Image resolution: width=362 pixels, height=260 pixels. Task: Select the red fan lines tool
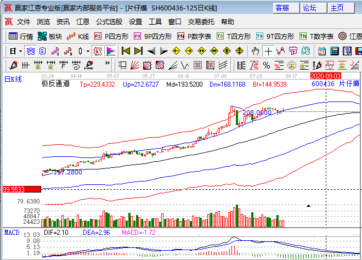click(x=135, y=66)
